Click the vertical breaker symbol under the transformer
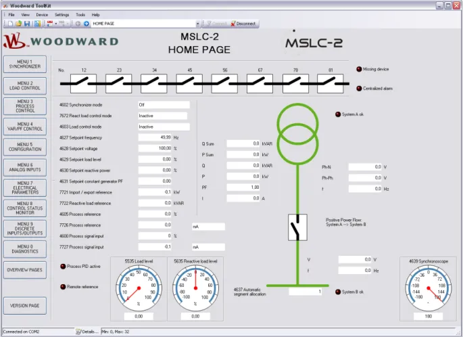 click(x=297, y=227)
